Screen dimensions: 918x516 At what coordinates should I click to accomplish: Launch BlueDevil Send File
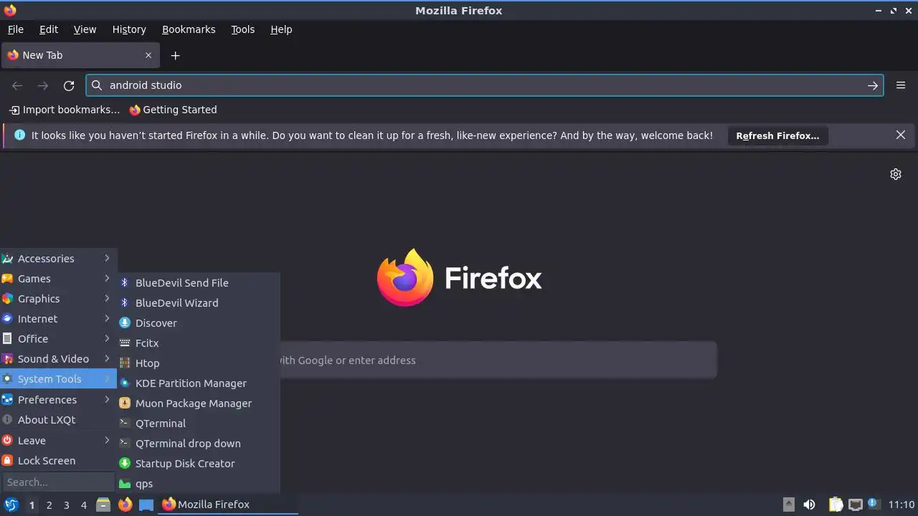coord(199,283)
